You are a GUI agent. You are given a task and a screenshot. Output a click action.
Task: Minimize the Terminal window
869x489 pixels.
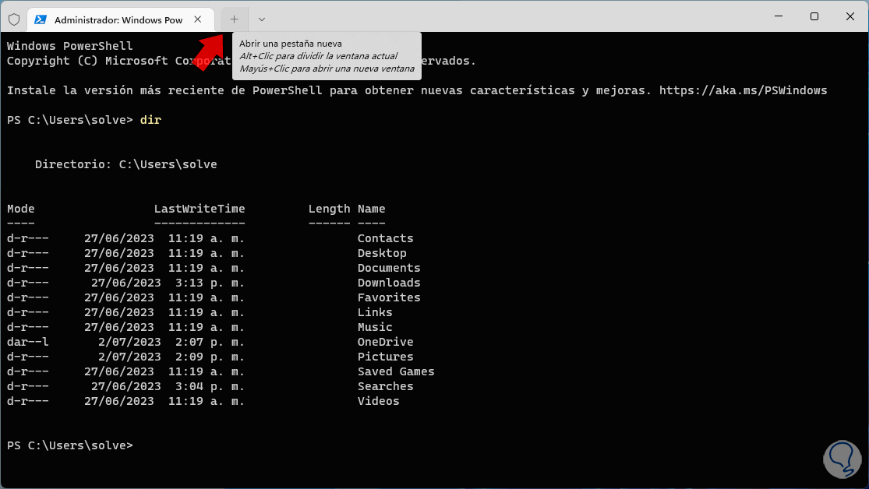pos(778,16)
